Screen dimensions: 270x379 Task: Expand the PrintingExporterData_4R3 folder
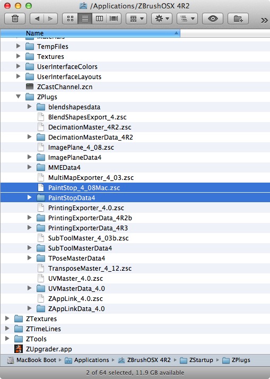point(30,228)
